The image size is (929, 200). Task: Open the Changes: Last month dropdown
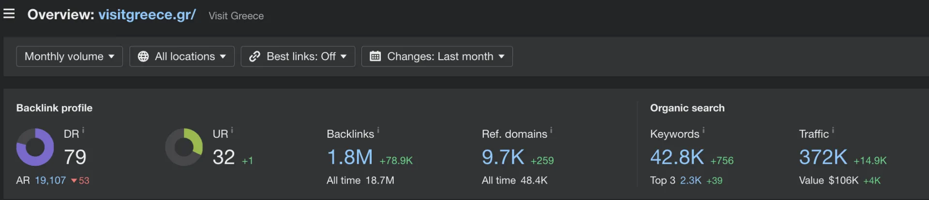tap(437, 56)
